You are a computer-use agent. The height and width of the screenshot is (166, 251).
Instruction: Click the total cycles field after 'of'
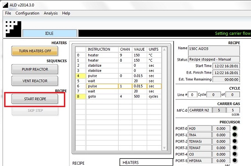[x=233, y=95]
